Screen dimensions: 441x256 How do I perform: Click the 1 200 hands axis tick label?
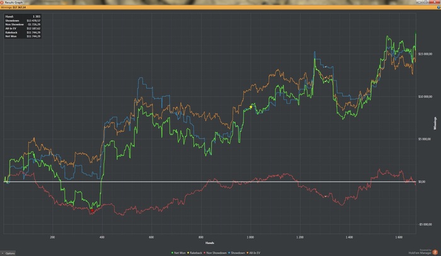(300, 238)
